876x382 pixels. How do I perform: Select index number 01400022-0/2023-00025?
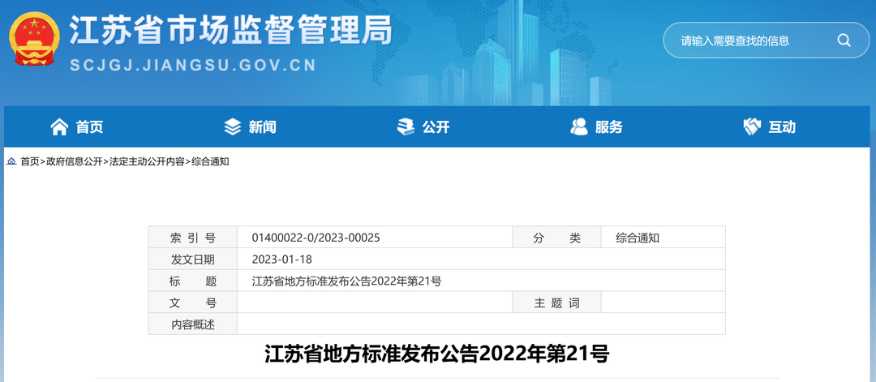(x=316, y=238)
